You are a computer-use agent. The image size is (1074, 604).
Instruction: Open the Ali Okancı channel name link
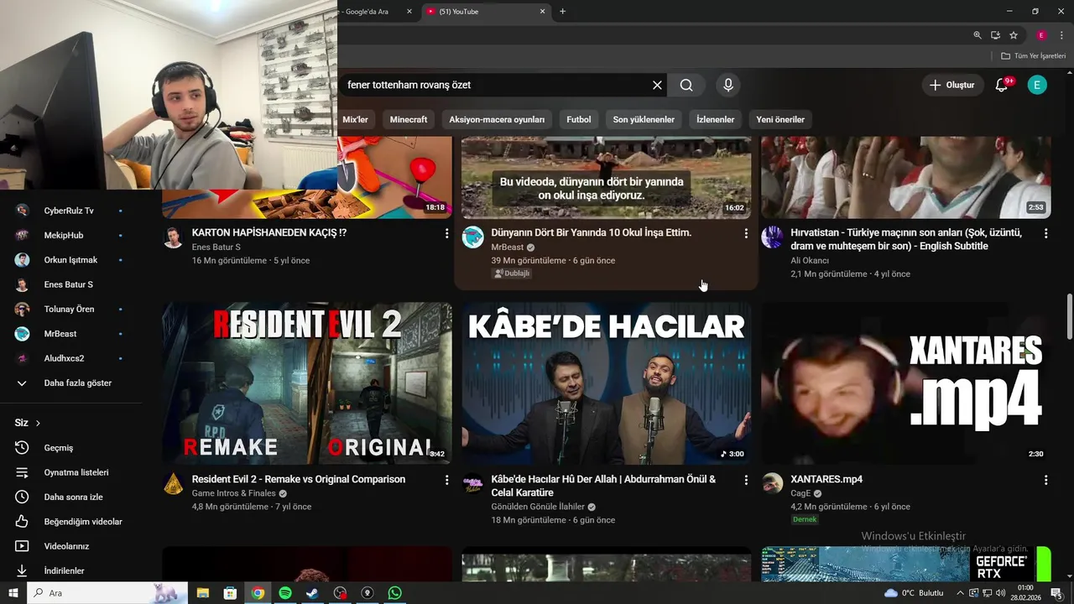[810, 261]
